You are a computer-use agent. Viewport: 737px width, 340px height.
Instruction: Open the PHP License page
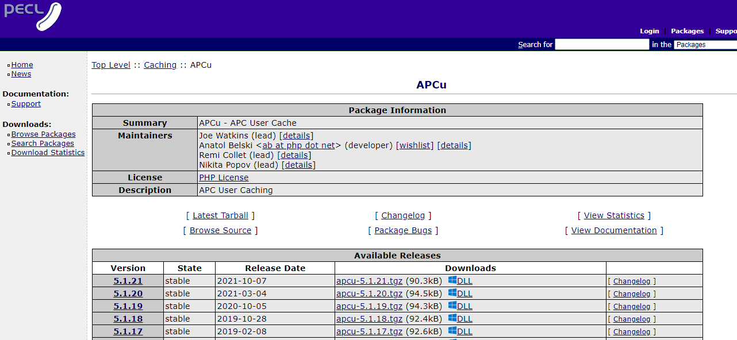click(224, 177)
